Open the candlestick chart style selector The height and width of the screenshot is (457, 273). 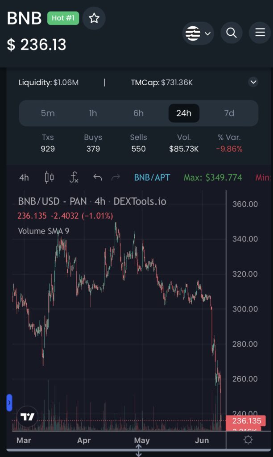pos(49,178)
